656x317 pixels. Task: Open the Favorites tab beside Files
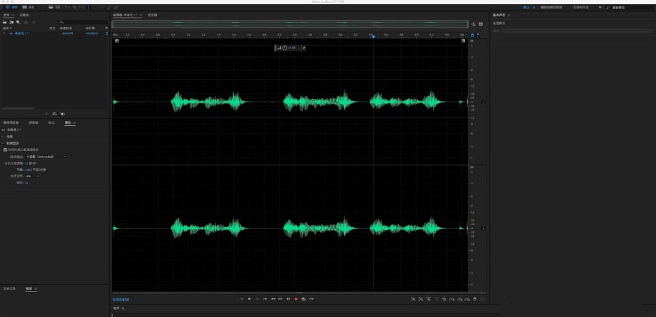tap(24, 15)
